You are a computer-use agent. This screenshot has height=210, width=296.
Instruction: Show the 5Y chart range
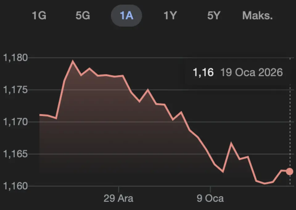[214, 15]
